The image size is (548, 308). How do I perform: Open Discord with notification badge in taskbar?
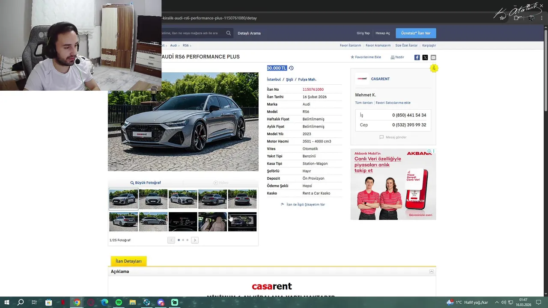[x=161, y=302]
